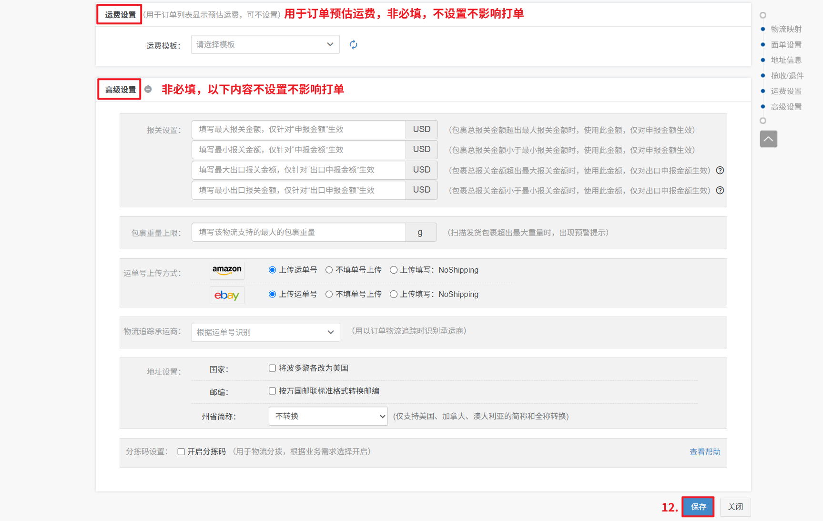Open the 州省简称 conversion dropdown
Image resolution: width=823 pixels, height=521 pixels.
coord(328,416)
